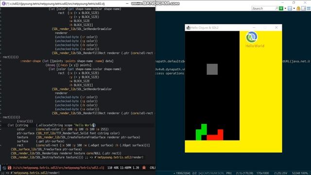Click the 'CRL' encoding indicator in the modeline

(153, 168)
